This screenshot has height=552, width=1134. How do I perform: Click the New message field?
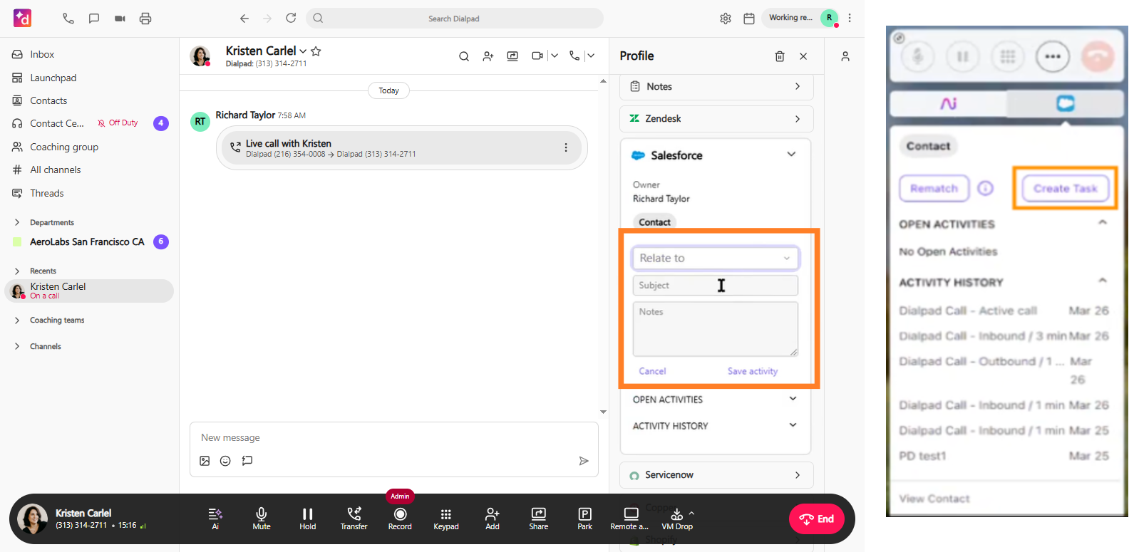[x=393, y=438]
